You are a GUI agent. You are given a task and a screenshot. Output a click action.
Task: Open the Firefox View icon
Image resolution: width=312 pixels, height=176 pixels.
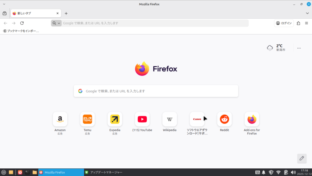5,13
